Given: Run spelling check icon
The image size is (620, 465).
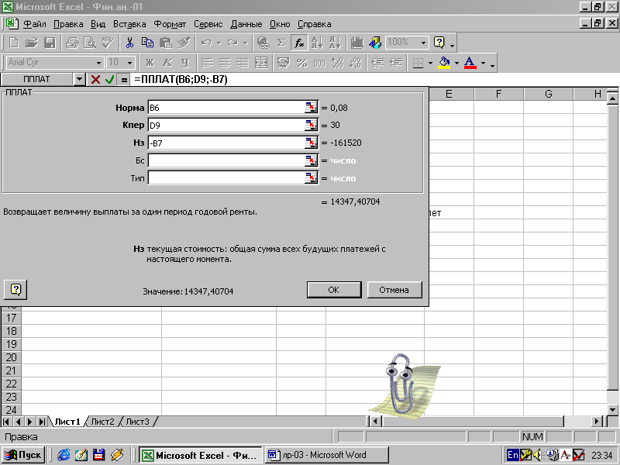Looking at the screenshot, I should tap(108, 43).
